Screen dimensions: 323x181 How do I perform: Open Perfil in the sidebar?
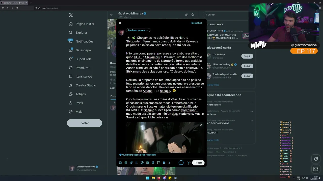tap(76, 103)
